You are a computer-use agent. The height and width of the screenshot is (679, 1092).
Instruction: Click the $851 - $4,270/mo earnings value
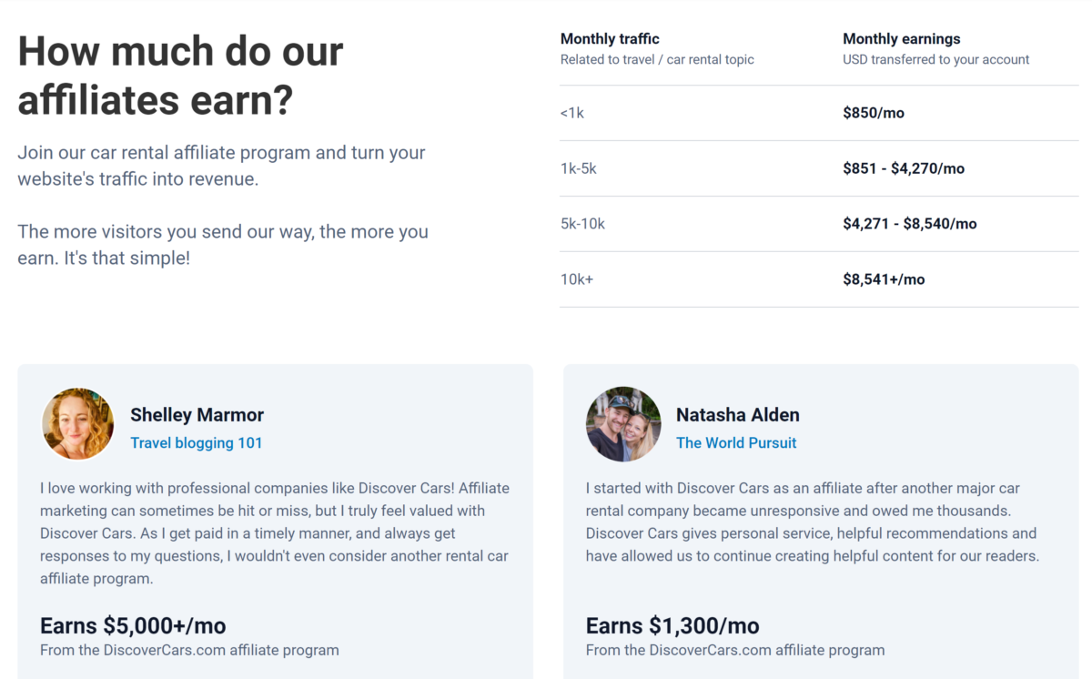pyautogui.click(x=903, y=168)
